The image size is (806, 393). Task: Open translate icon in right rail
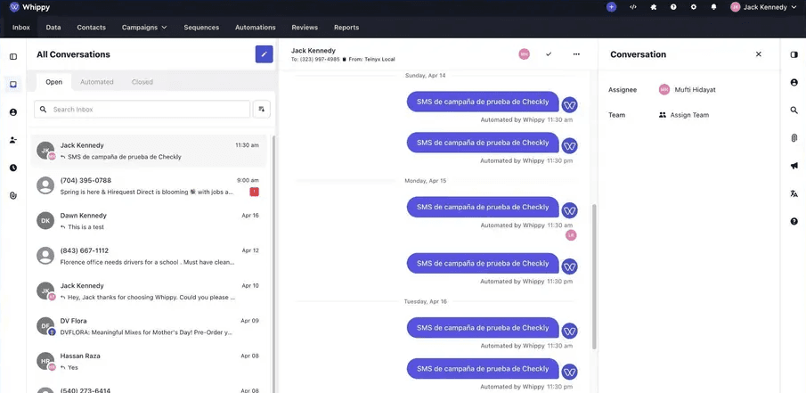point(794,193)
